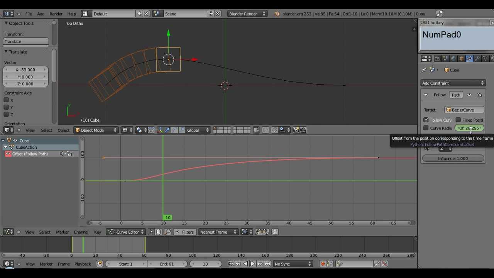Add a new screen layout
The image size is (494, 278).
point(140,14)
